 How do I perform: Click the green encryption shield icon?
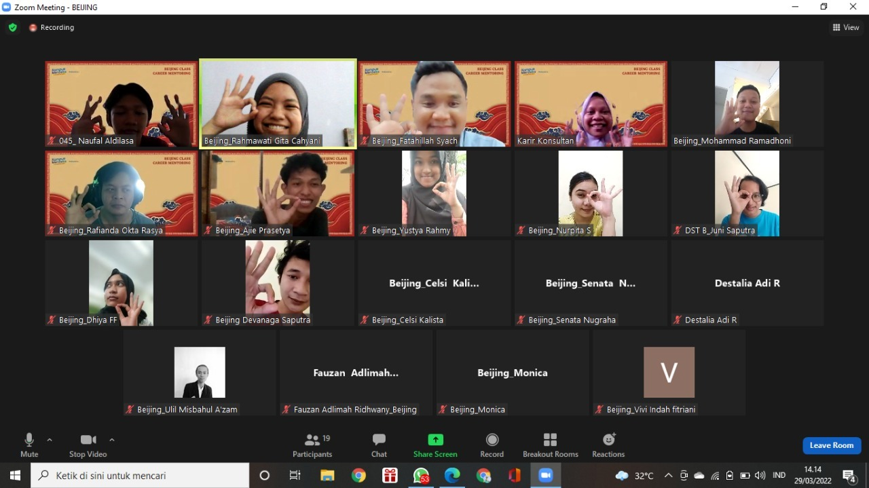[x=12, y=28]
